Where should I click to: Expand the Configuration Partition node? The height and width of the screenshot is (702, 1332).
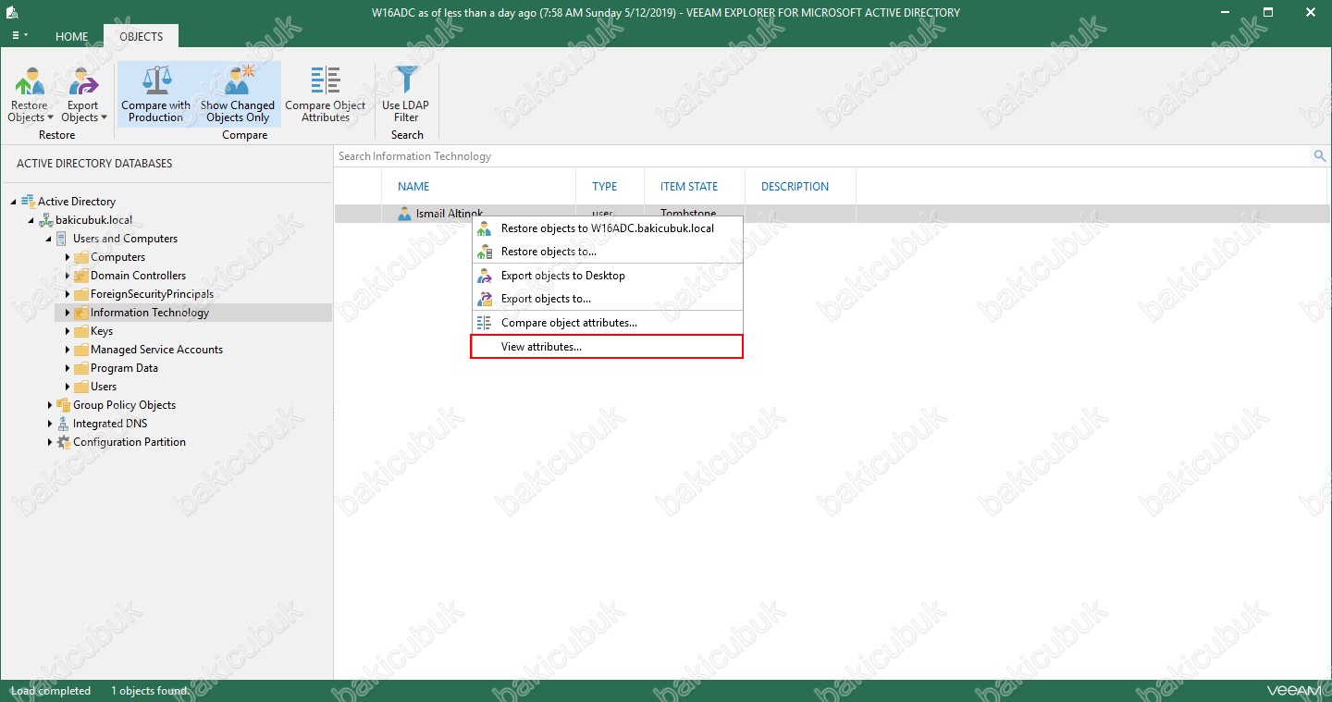[x=49, y=442]
